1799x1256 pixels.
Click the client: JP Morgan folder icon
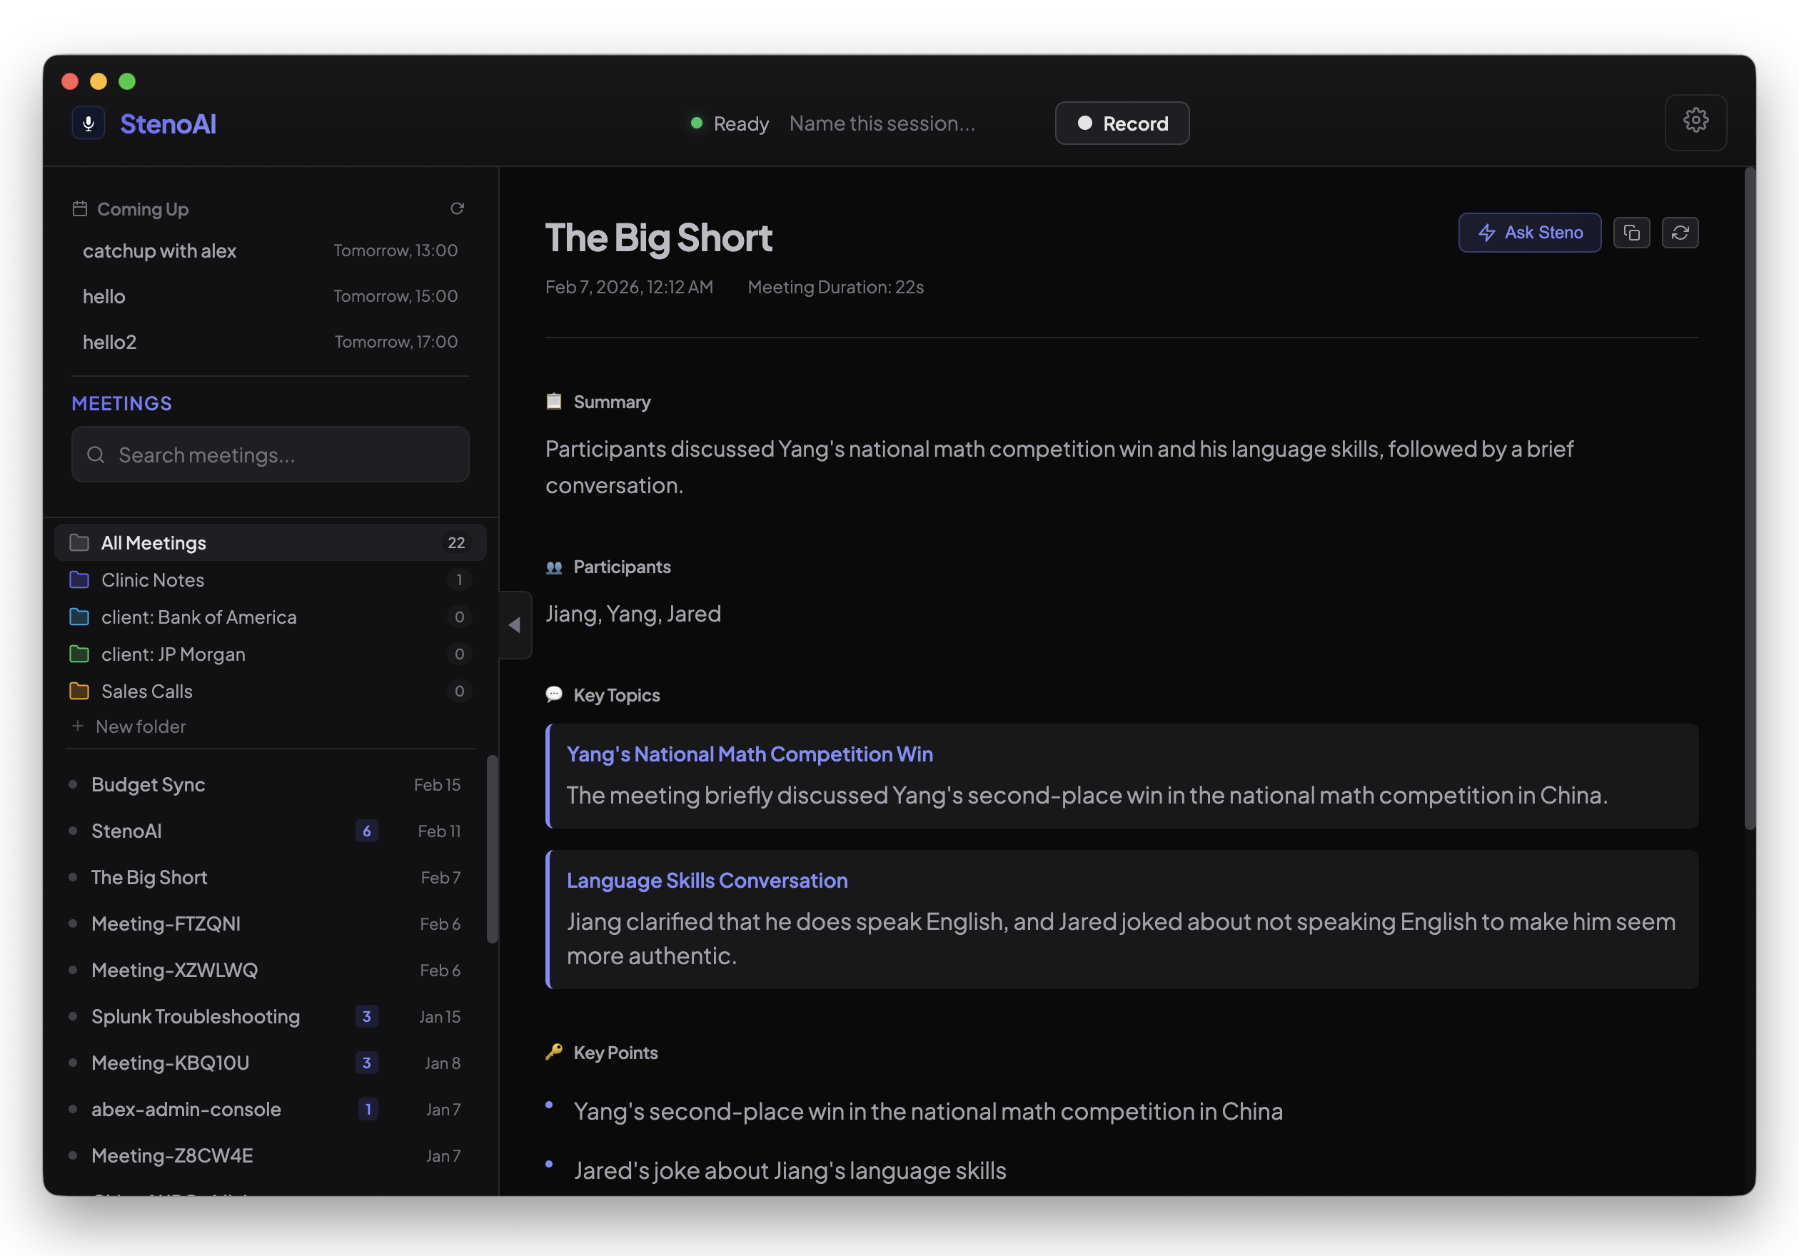point(79,654)
